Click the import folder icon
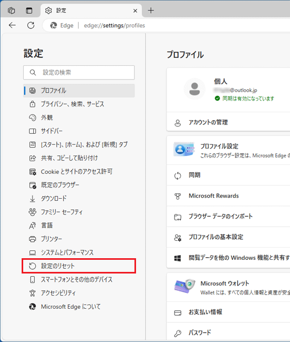The image size is (290, 342). 178,217
